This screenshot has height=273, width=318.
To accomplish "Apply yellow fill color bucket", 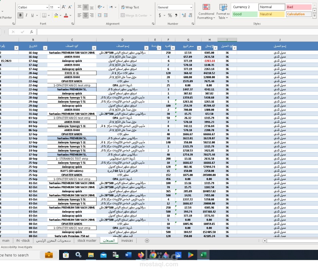I will tap(56, 15).
